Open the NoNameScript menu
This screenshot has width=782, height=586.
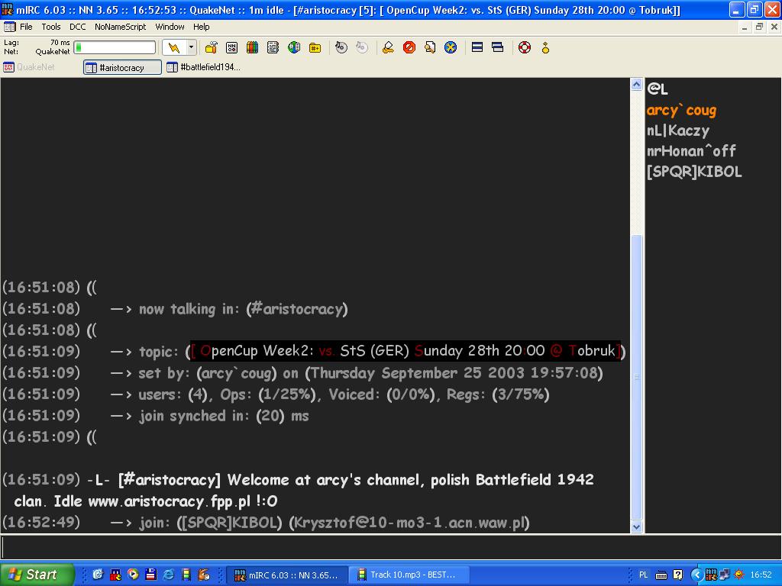[120, 27]
